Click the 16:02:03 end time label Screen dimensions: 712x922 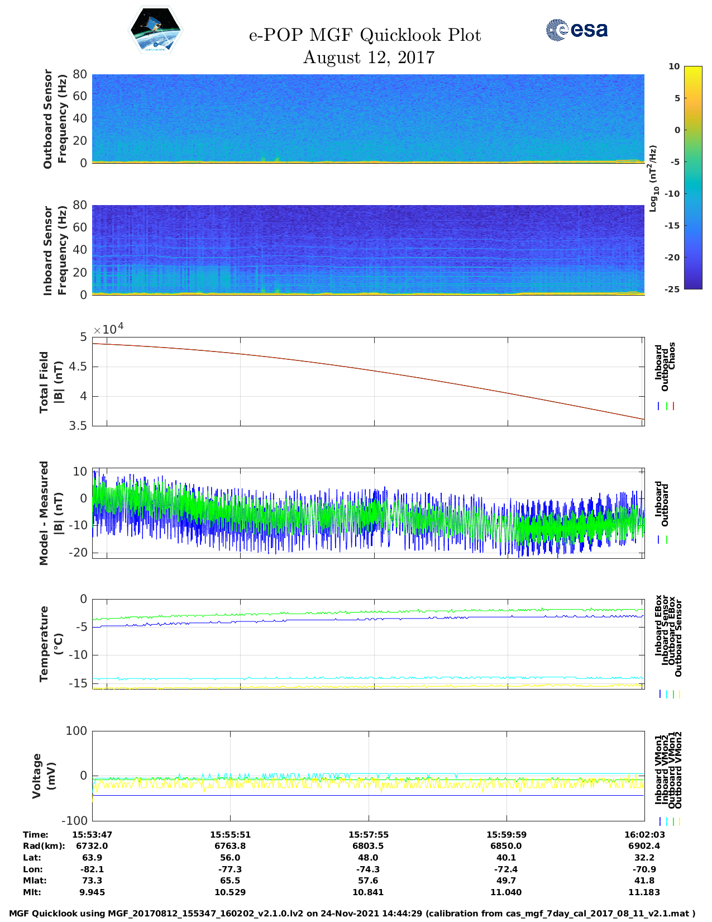coord(644,834)
